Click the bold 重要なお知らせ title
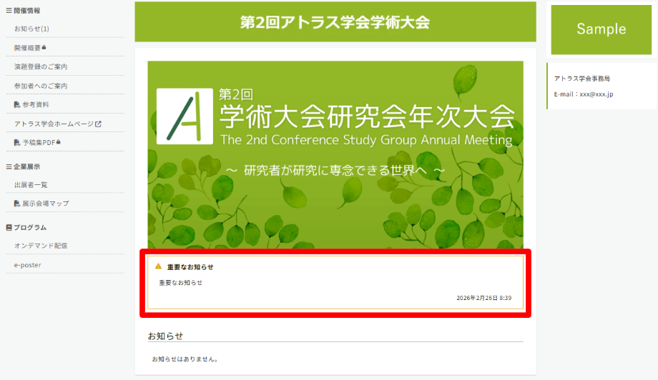This screenshot has height=380, width=658. (190, 267)
